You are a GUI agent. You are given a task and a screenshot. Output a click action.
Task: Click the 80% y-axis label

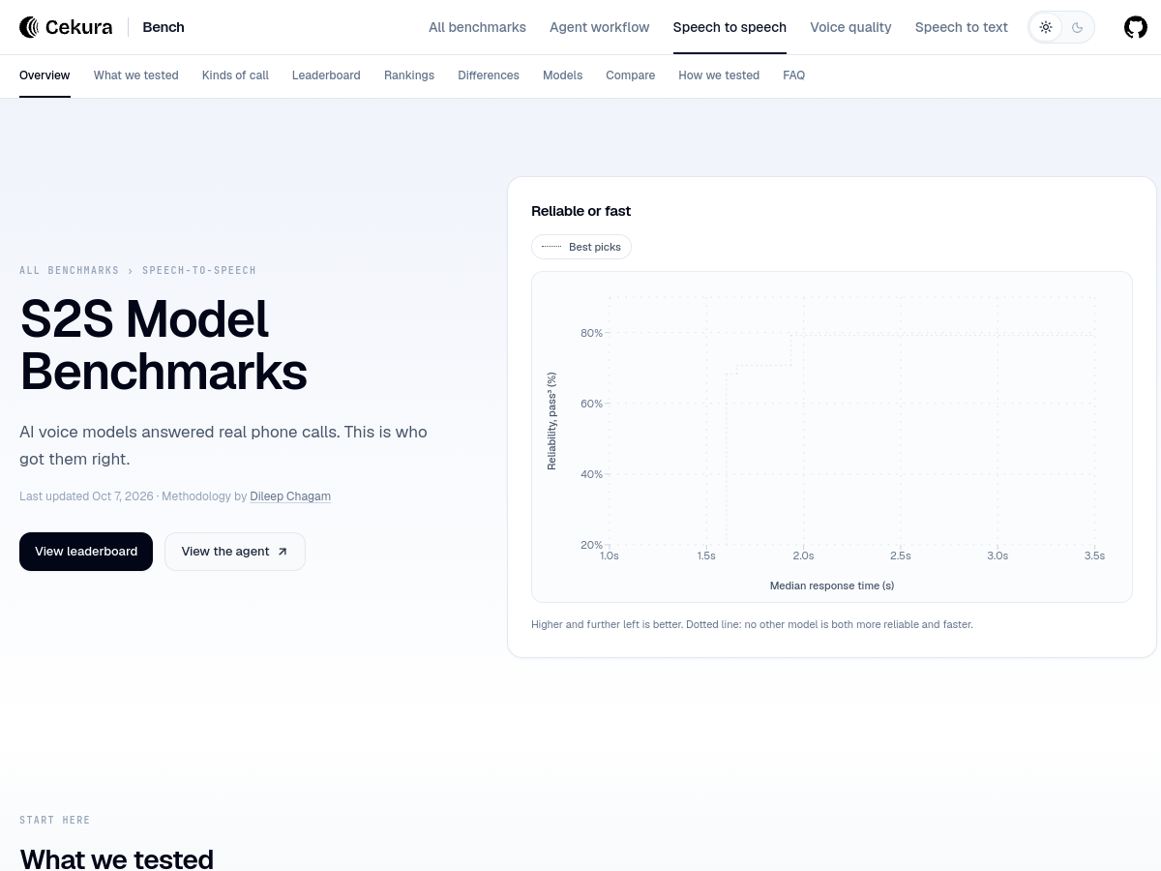(x=591, y=333)
